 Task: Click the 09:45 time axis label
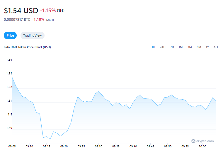[150, 146]
